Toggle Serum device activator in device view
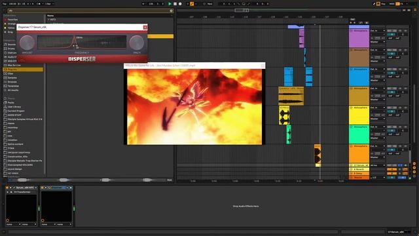 [x=7, y=188]
